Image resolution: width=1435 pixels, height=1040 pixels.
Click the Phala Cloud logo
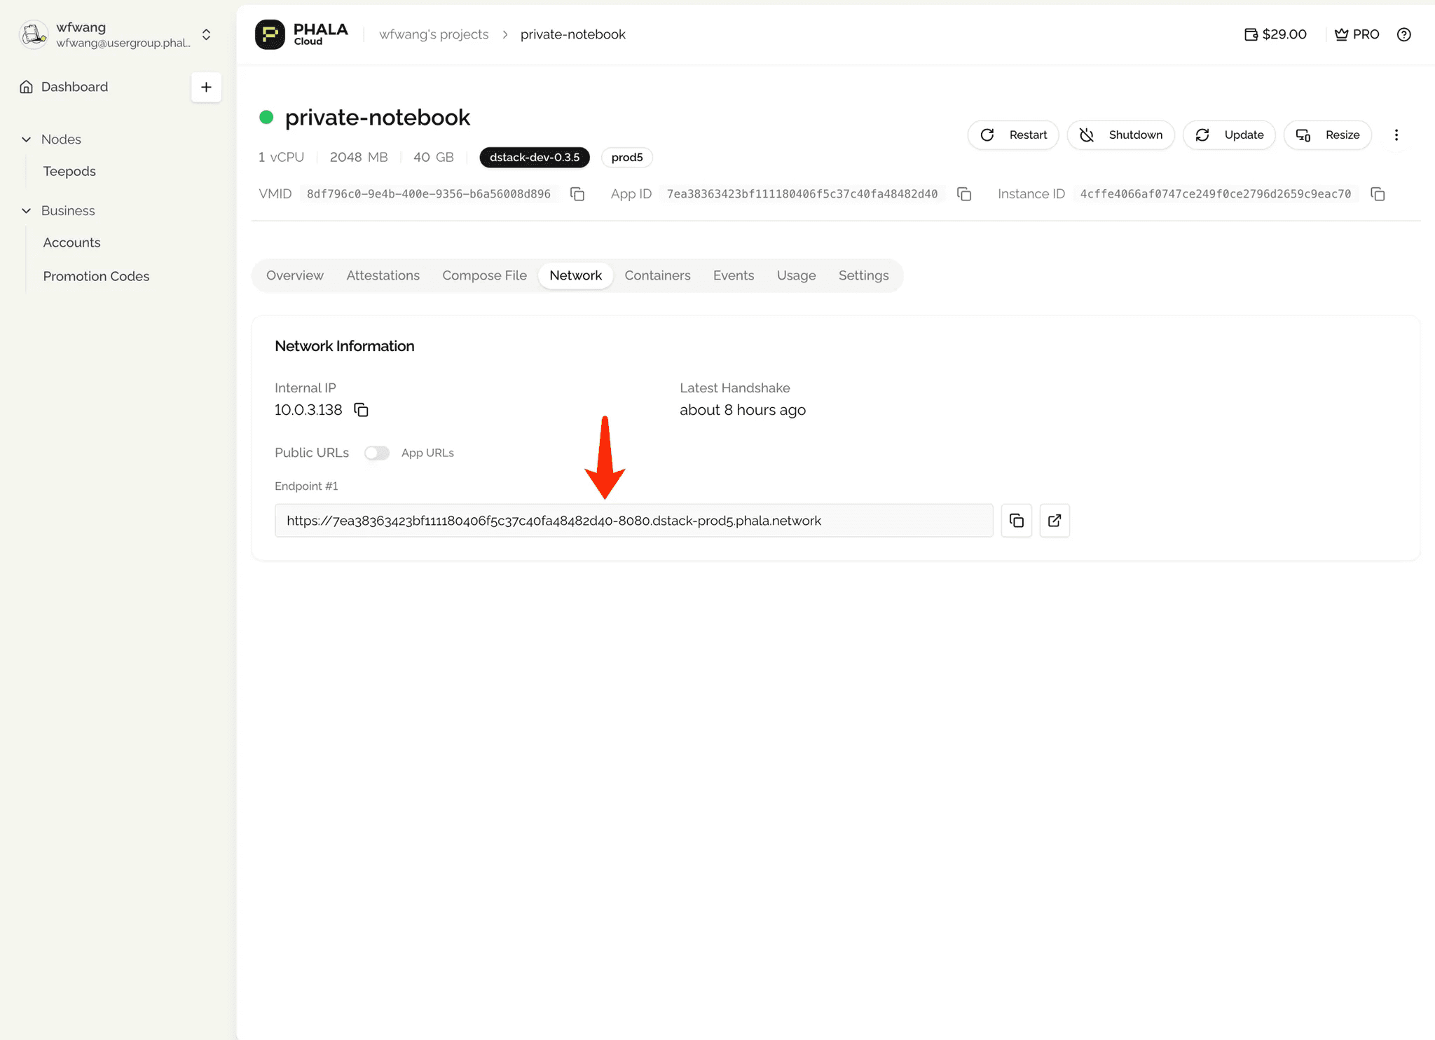click(x=301, y=34)
